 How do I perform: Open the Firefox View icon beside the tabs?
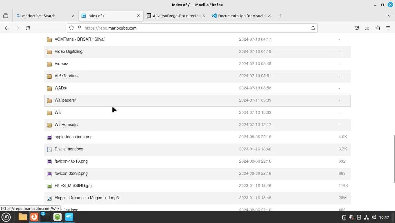pyautogui.click(x=6, y=16)
